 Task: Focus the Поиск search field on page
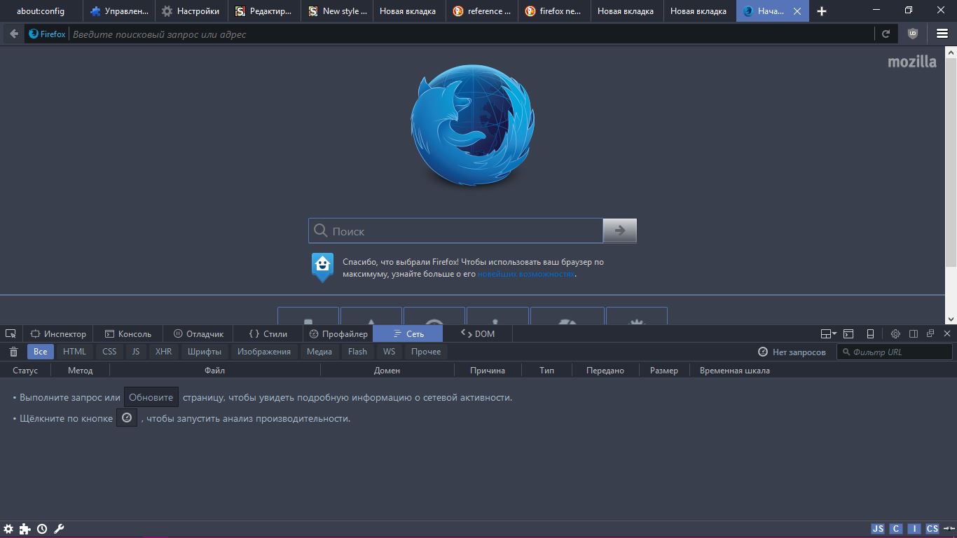click(456, 230)
